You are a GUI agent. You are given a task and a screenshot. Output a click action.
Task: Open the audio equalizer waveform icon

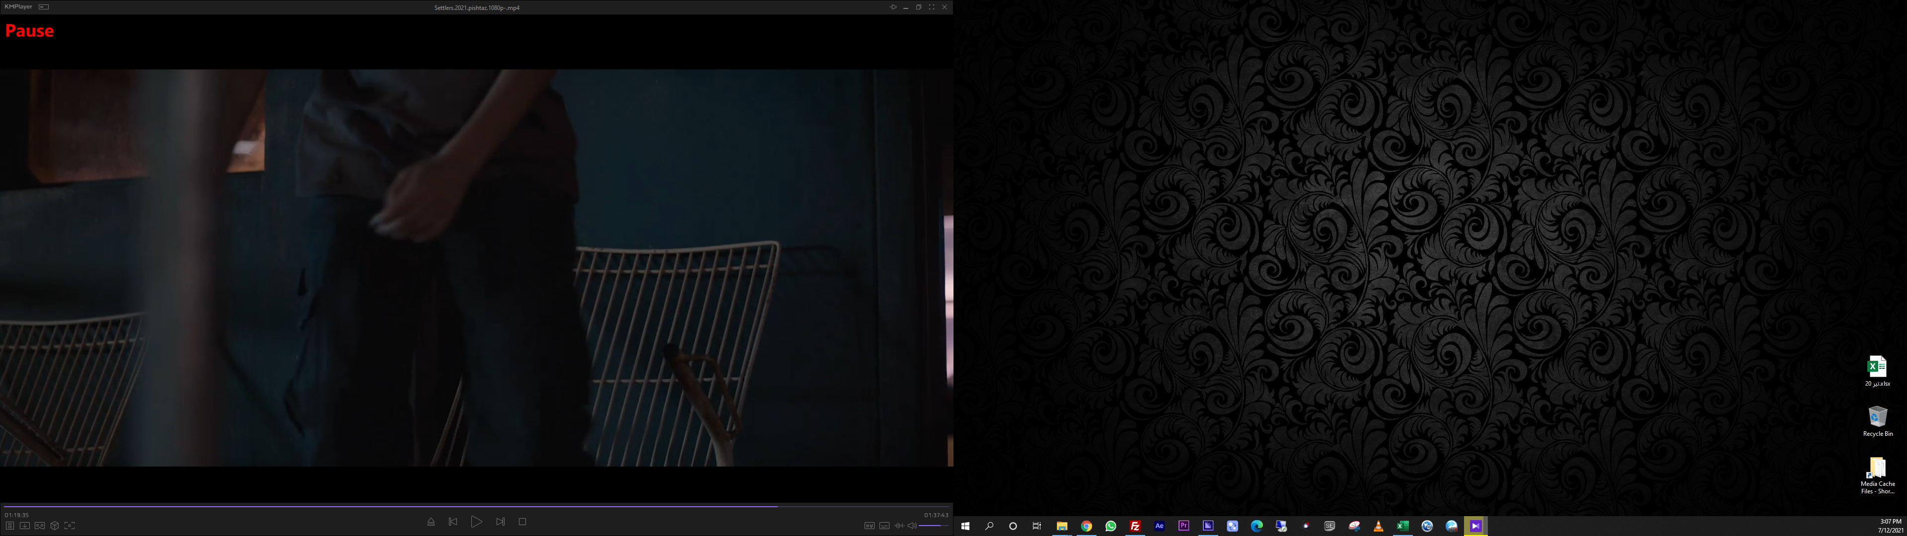tap(899, 526)
